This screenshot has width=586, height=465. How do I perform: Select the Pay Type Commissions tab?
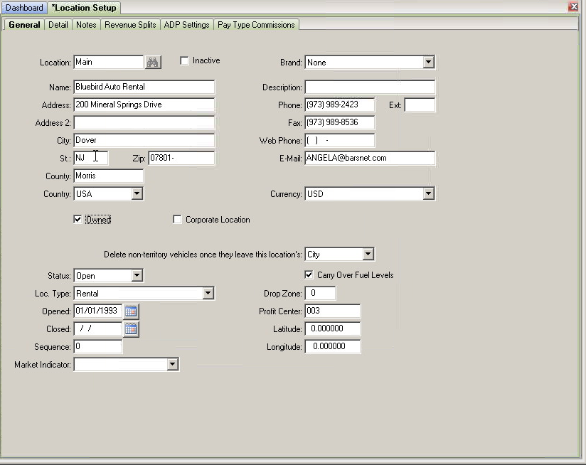click(256, 25)
